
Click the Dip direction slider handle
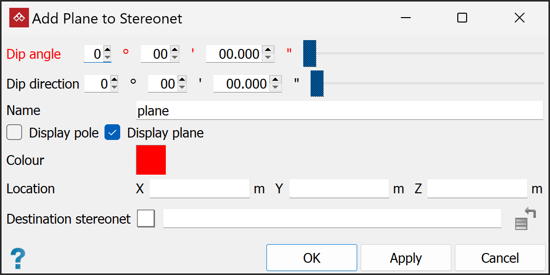[317, 84]
